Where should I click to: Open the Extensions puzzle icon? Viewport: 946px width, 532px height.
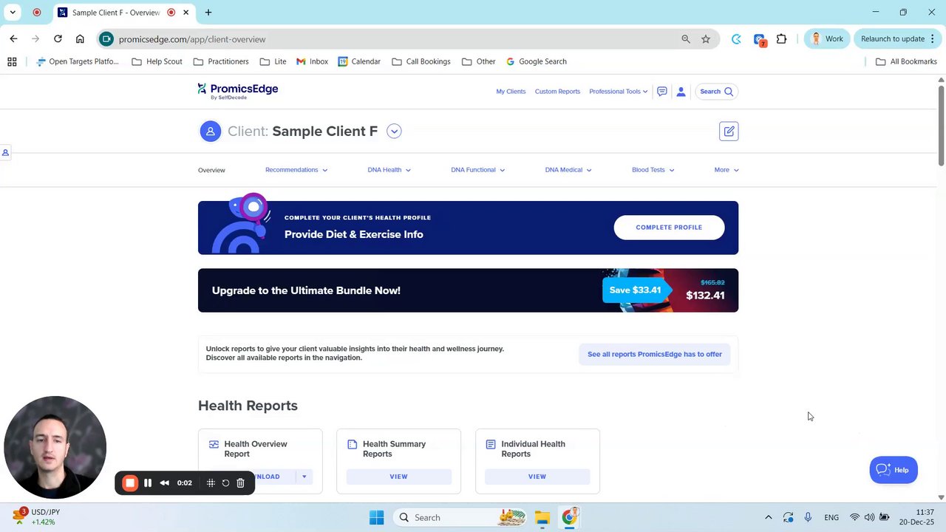[x=781, y=39]
